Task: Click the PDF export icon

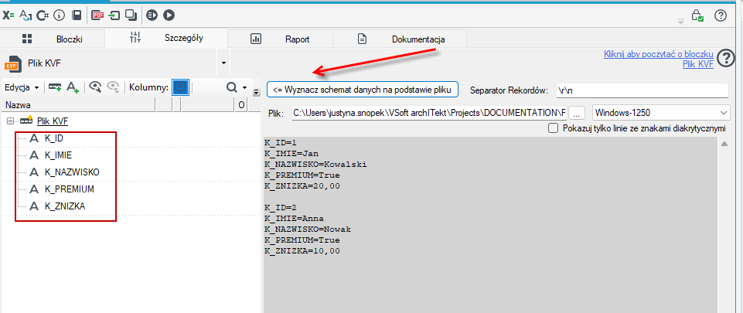Action: (x=97, y=15)
